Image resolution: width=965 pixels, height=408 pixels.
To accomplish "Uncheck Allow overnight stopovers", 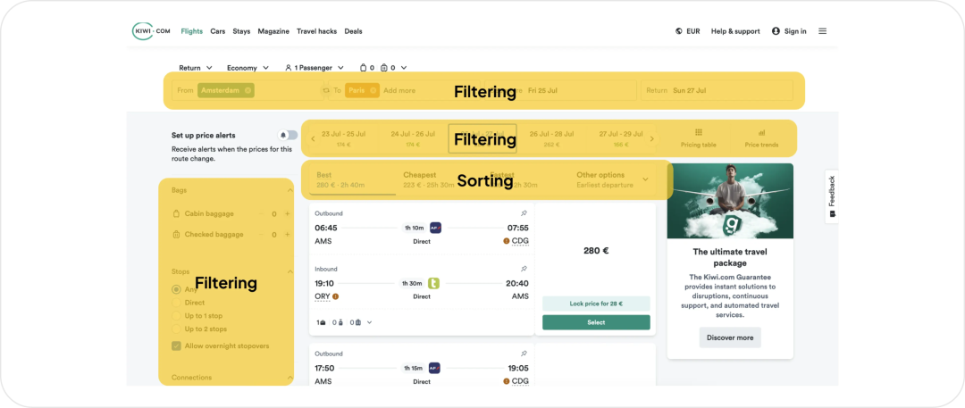I will click(x=176, y=346).
